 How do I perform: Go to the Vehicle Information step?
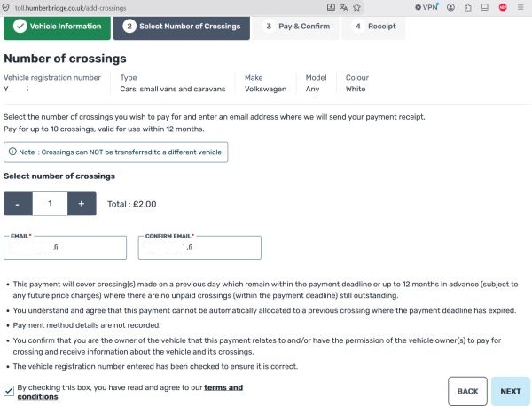pos(57,27)
